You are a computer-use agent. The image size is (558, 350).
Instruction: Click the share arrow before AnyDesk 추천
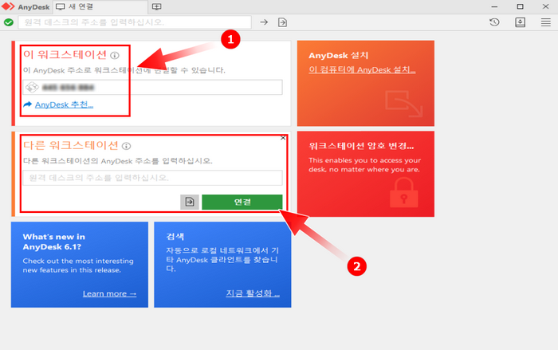tap(27, 104)
